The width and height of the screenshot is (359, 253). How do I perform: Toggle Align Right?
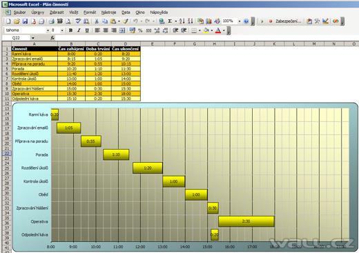[114, 30]
